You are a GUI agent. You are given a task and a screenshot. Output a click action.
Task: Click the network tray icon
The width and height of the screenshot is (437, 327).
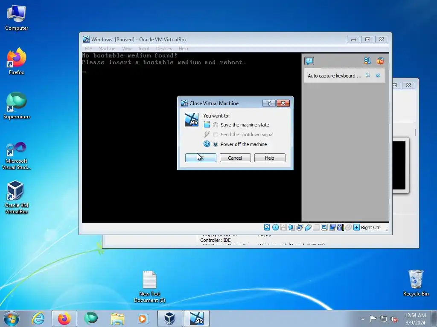[x=384, y=319]
